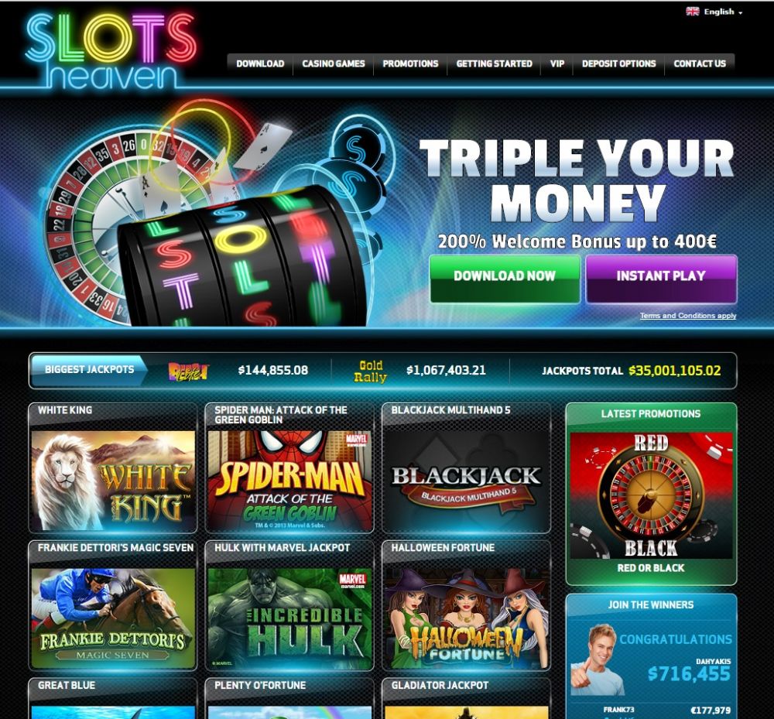Click the green Download Now button
Viewport: 774px width, 719px height.
[x=505, y=279]
